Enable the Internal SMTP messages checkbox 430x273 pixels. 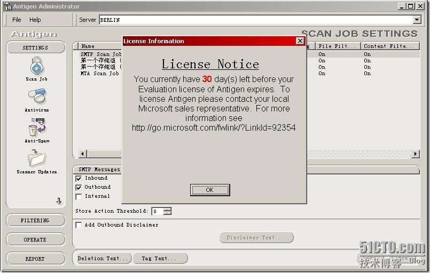click(x=79, y=197)
